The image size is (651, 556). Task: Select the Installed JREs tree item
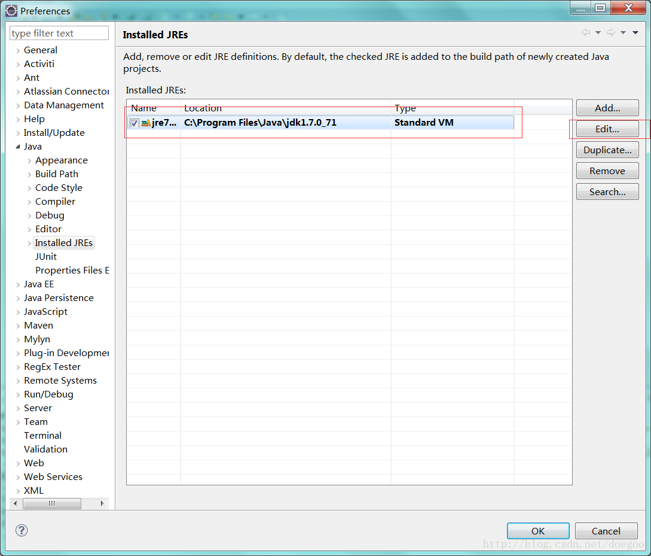tap(63, 242)
